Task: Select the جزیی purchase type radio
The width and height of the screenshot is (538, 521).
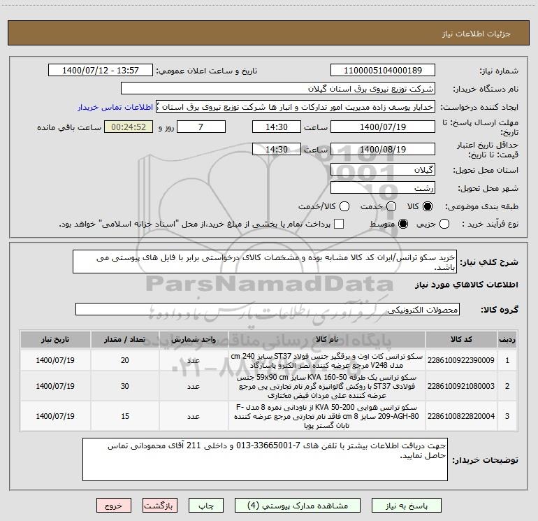Action: pyautogui.click(x=444, y=224)
